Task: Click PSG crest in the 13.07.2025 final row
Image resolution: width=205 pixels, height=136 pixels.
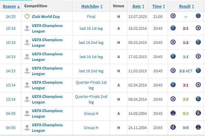Action: [198, 16]
